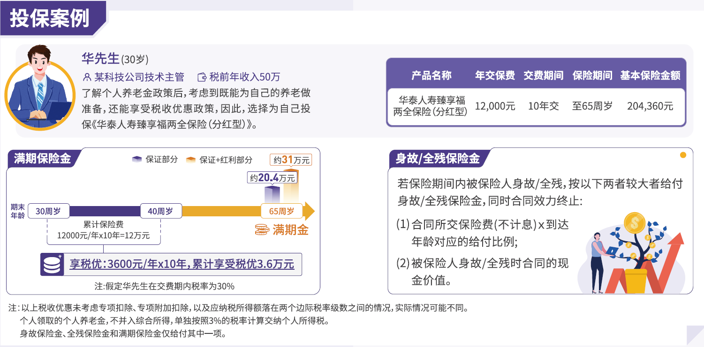Click the orange bar under 约31万元

click(x=291, y=185)
